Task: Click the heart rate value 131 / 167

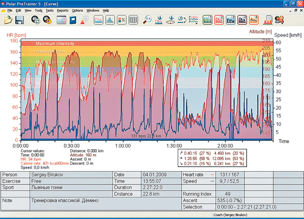Action: pos(230,175)
